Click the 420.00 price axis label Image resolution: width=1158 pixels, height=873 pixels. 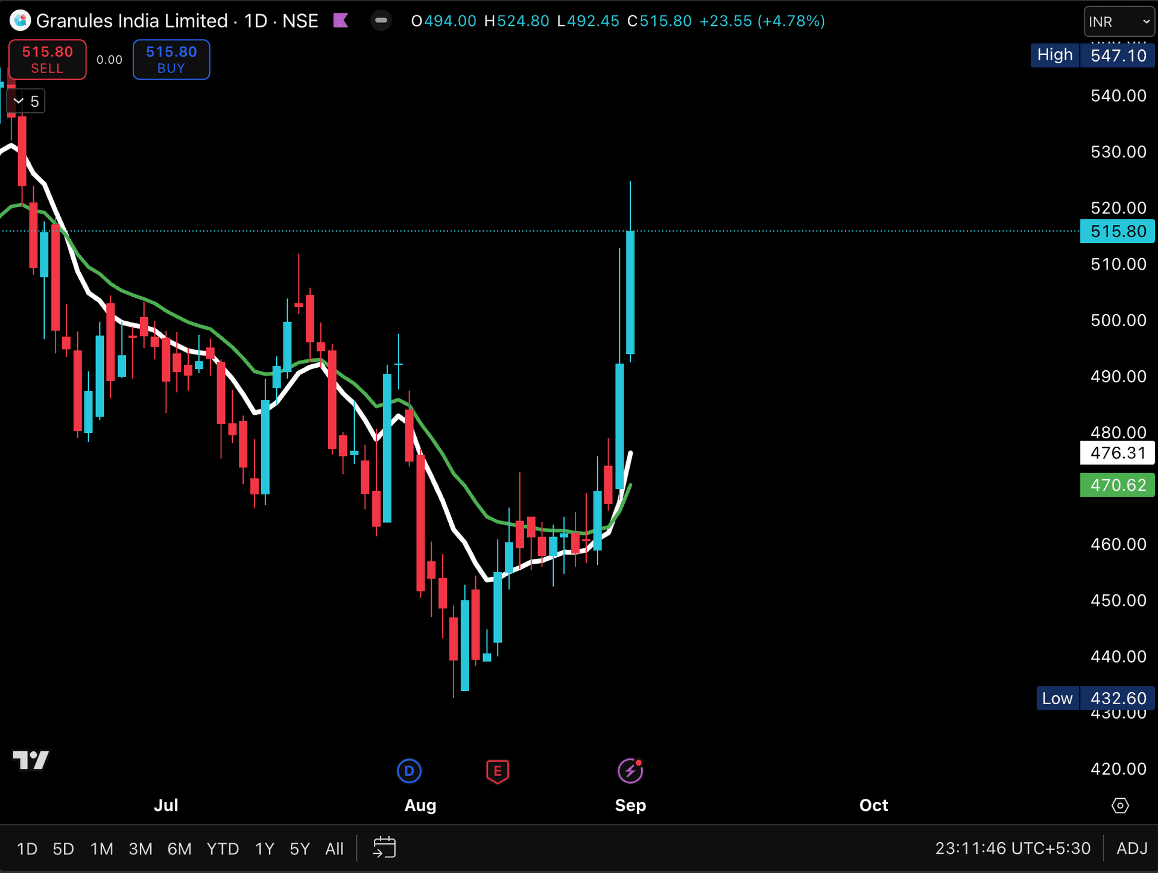click(x=1118, y=769)
